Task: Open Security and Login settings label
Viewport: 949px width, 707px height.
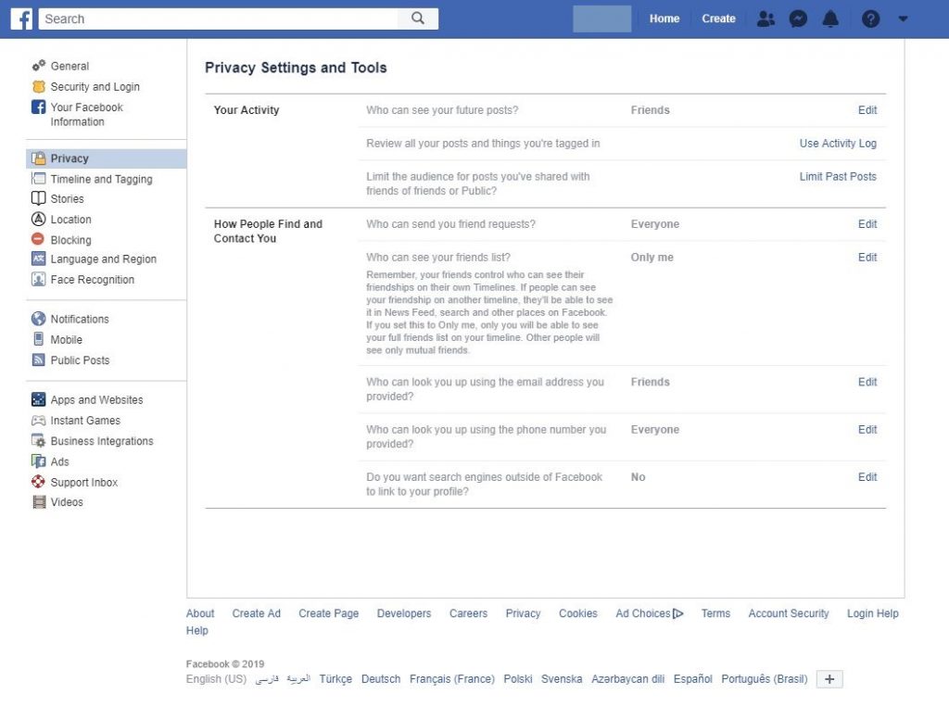Action: pos(95,86)
